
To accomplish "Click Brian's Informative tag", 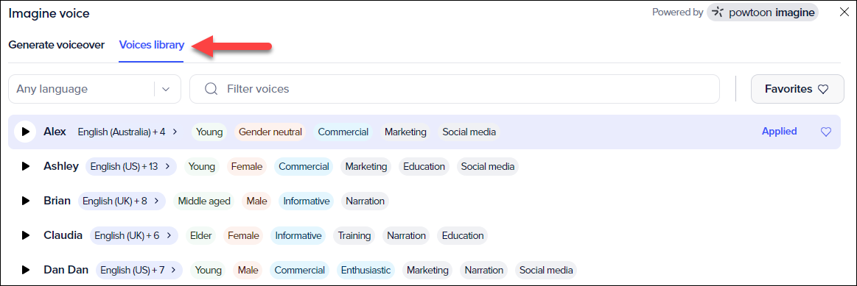I will point(307,201).
